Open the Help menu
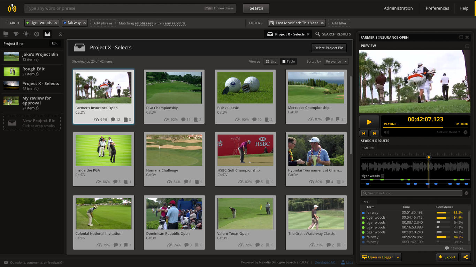Viewport: 476px width, 267px height. coord(464,8)
